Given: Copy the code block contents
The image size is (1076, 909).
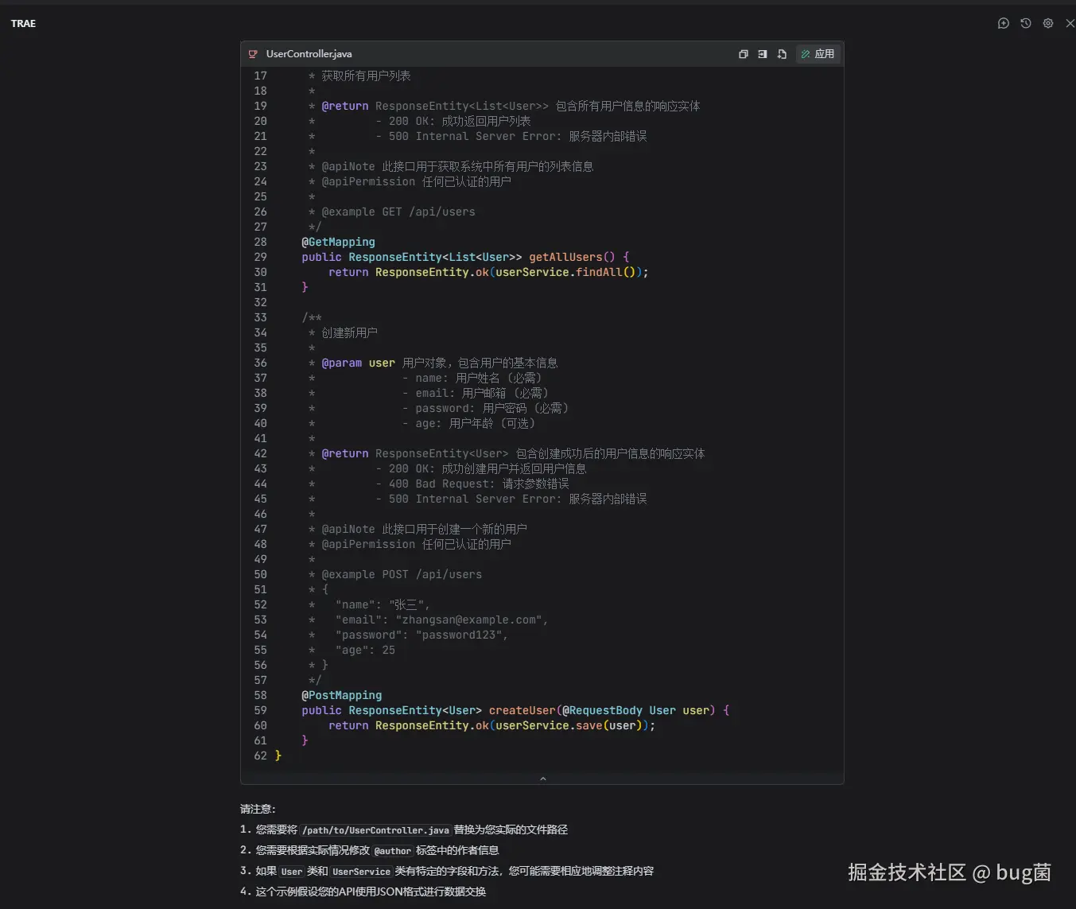Looking at the screenshot, I should coord(743,54).
